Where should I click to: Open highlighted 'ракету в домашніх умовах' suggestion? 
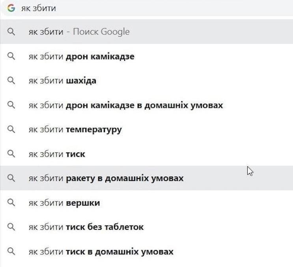[x=147, y=178]
